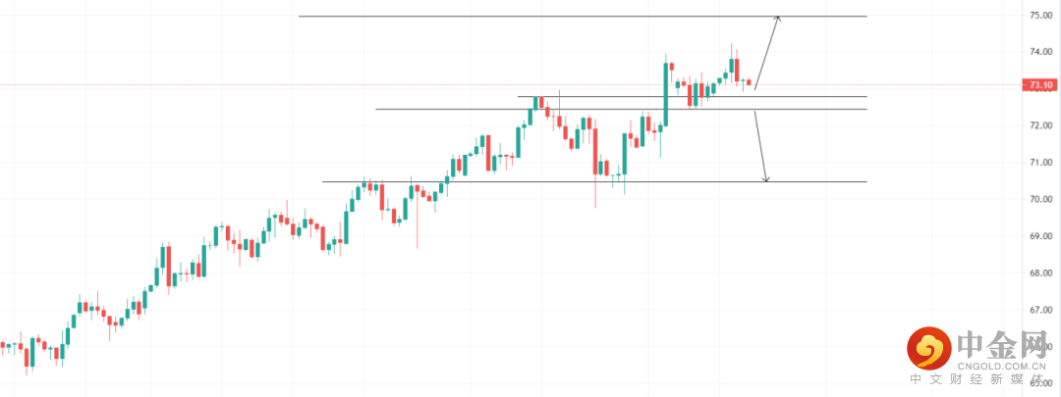Screen dimensions: 1061x397
Task: Select the 70.00 price axis label
Action: pyautogui.click(x=1041, y=199)
